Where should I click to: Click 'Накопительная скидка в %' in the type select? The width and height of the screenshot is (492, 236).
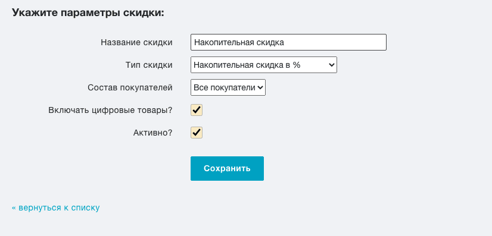pos(247,65)
